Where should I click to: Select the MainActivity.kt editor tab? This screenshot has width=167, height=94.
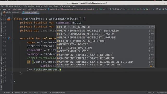(x=31, y=12)
